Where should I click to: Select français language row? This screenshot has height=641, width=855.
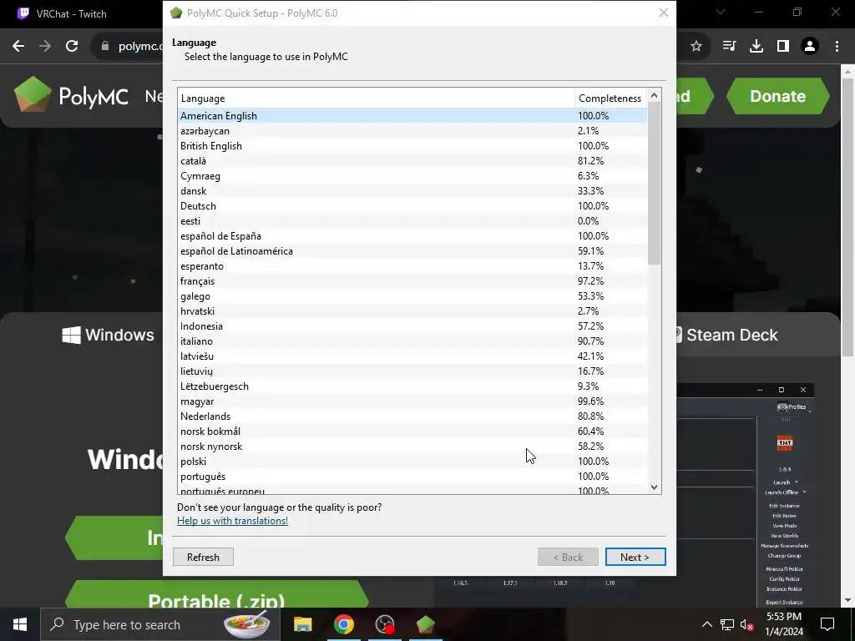click(x=412, y=281)
